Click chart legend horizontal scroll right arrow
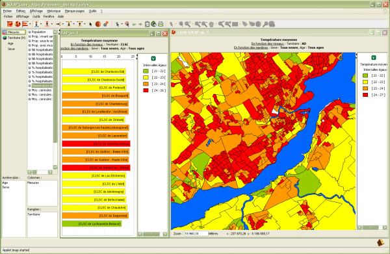 (165, 234)
